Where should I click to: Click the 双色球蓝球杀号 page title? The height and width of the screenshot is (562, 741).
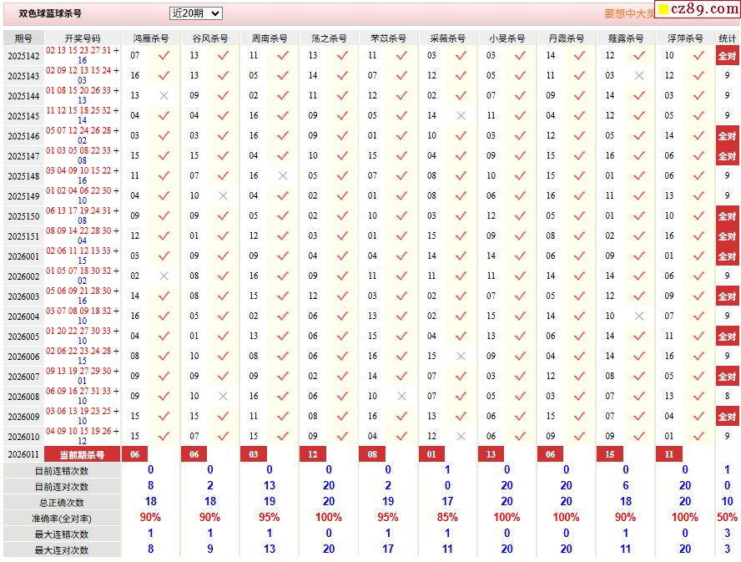pos(51,14)
